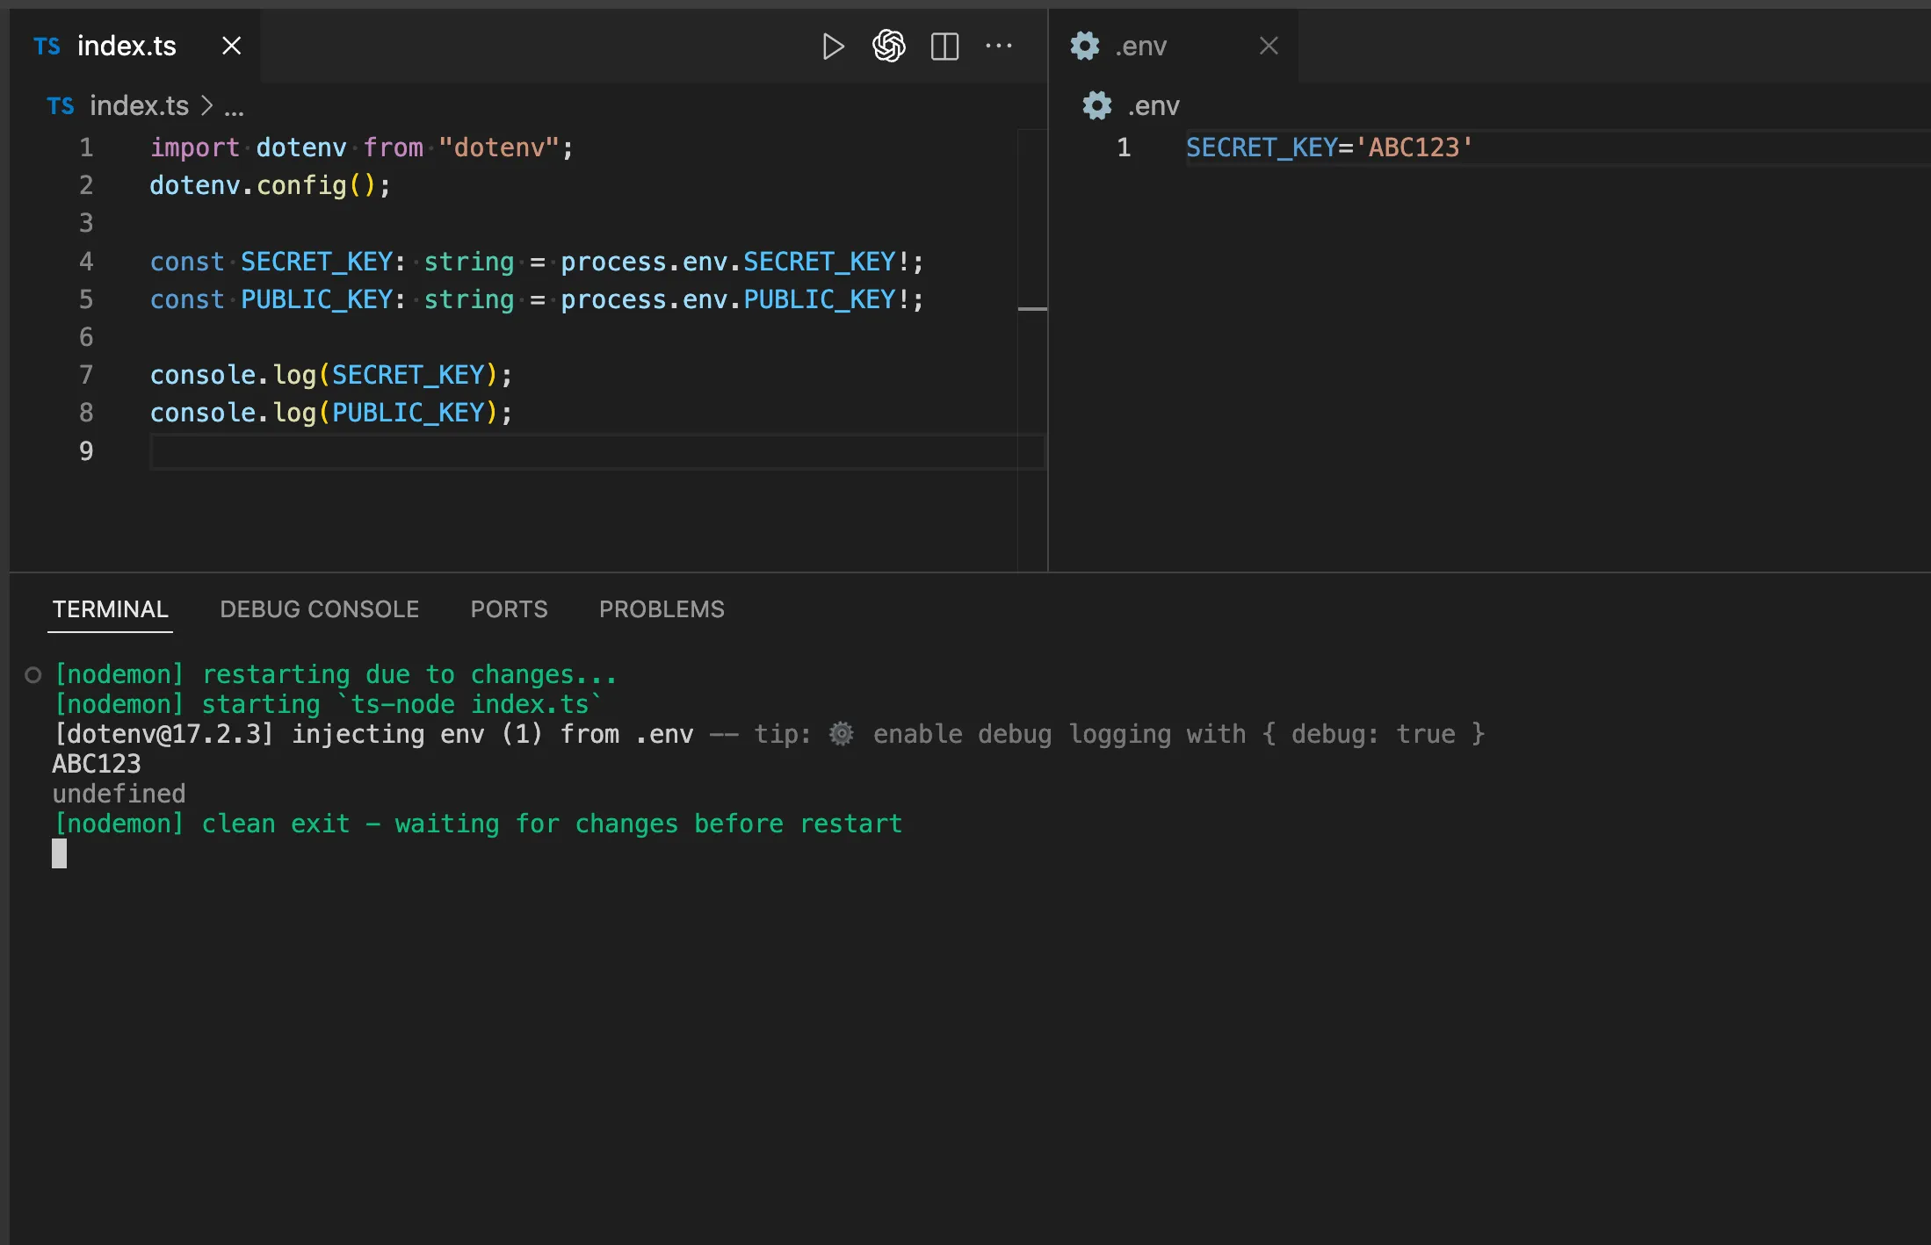This screenshot has width=1931, height=1245.
Task: Open the breadcrumb ellipsis symbol picker
Action: 234,108
